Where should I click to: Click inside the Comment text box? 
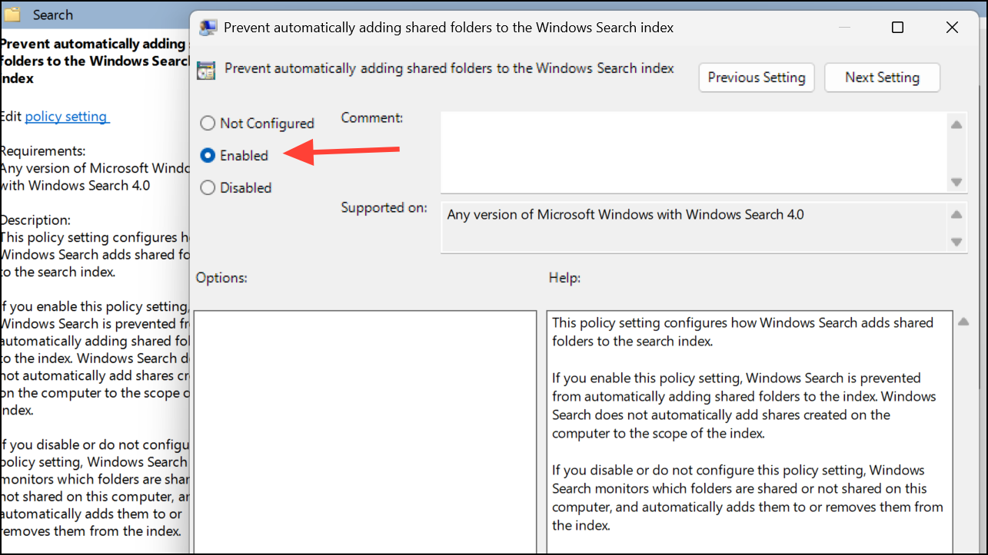tap(693, 152)
